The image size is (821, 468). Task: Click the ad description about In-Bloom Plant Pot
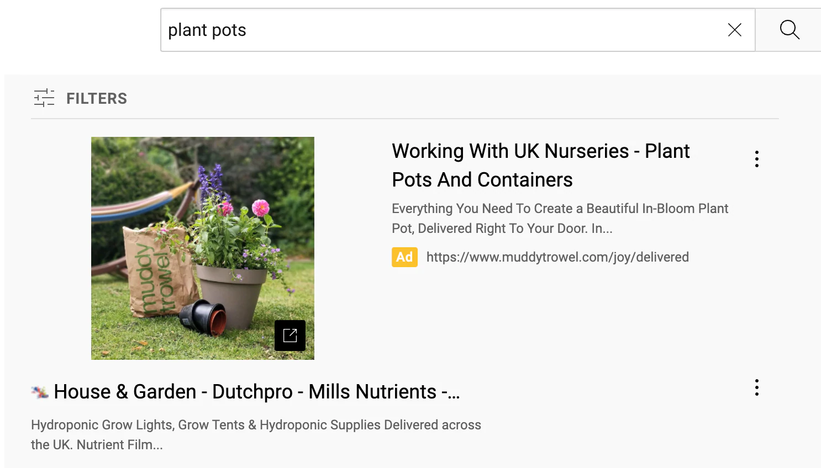point(559,219)
